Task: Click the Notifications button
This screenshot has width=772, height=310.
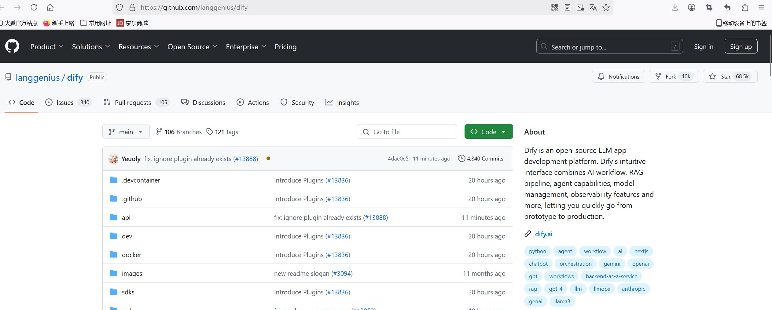Action: (x=618, y=76)
